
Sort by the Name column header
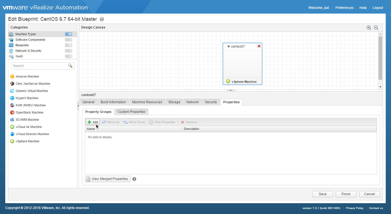pyautogui.click(x=134, y=129)
